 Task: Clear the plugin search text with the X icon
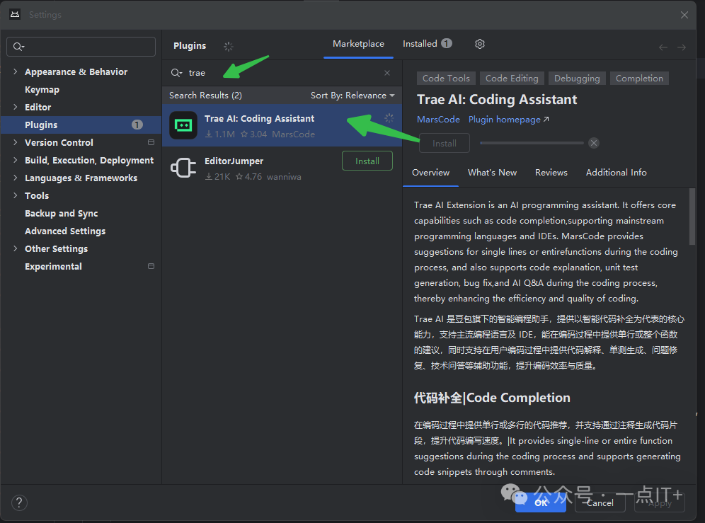tap(387, 73)
